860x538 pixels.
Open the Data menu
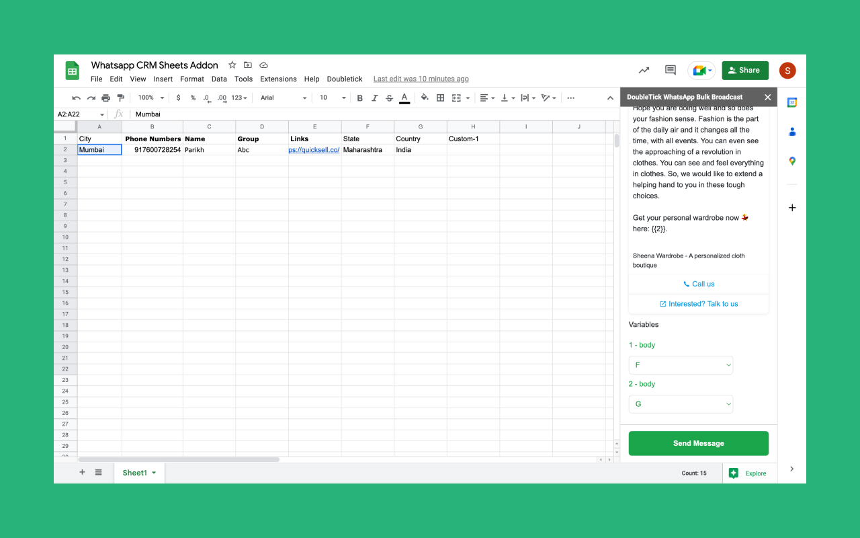point(219,79)
